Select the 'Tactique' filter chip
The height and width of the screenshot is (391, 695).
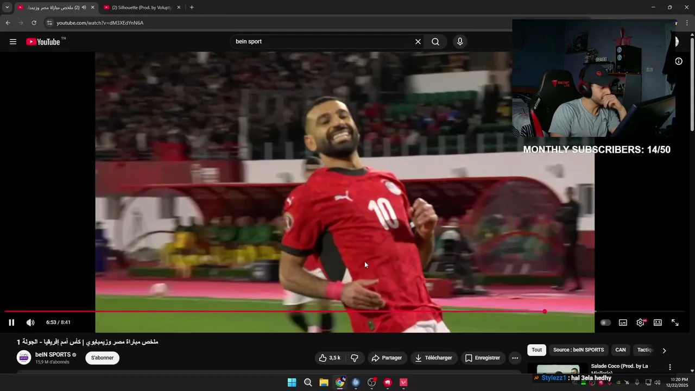(x=645, y=350)
